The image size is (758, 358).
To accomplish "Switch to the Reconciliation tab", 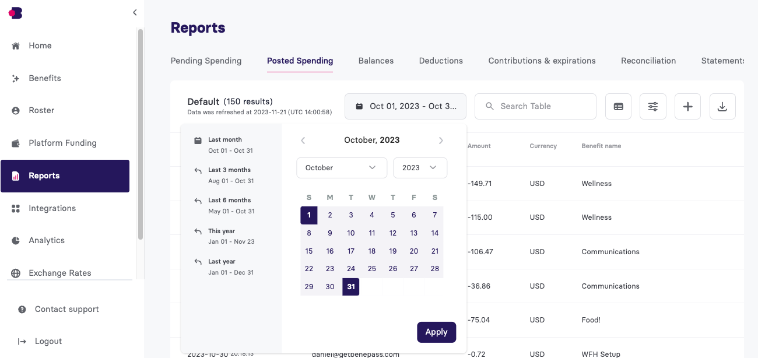I will click(648, 61).
